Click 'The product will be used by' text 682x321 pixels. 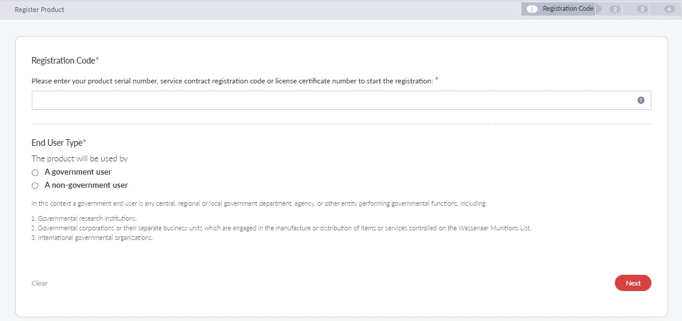tap(80, 159)
